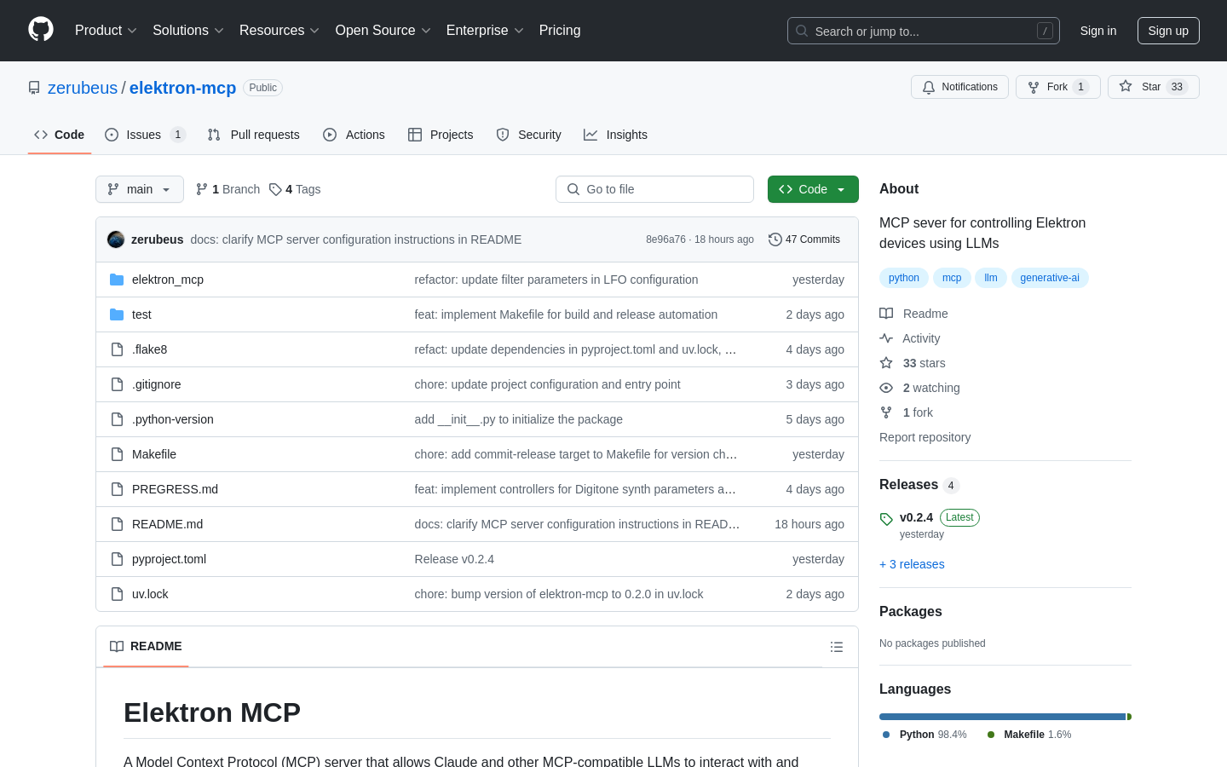Open the generative-ai topic tag

coord(1050,278)
